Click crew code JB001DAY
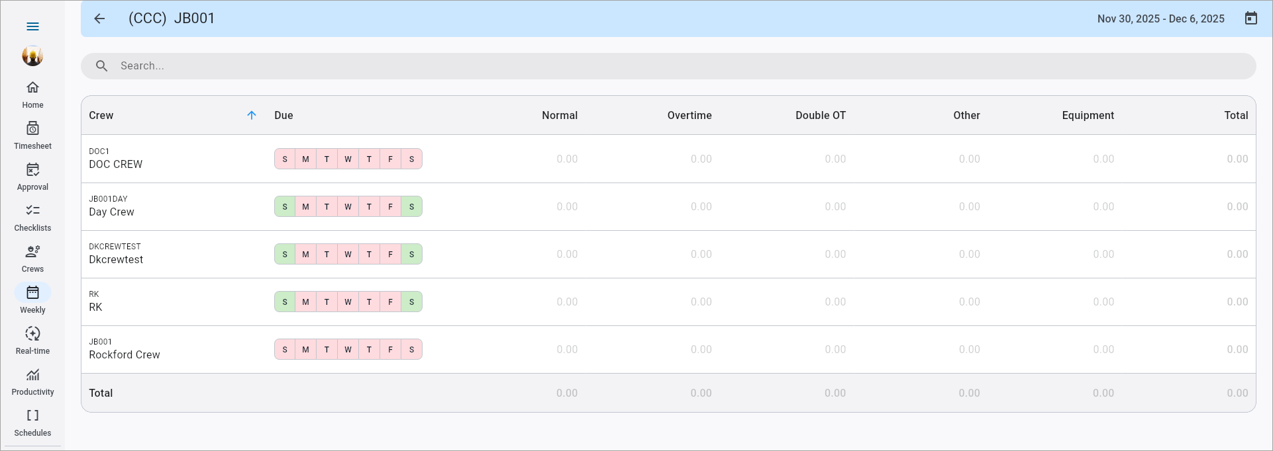 tap(108, 198)
